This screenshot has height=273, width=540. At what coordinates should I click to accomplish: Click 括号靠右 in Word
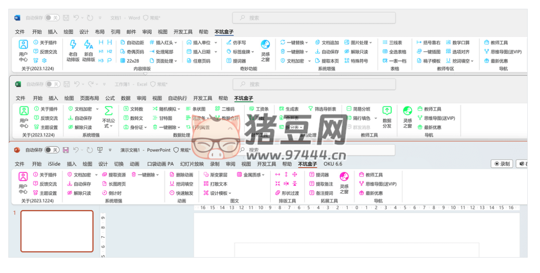428,43
